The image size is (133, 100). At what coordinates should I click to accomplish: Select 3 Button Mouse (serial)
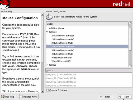(63, 50)
